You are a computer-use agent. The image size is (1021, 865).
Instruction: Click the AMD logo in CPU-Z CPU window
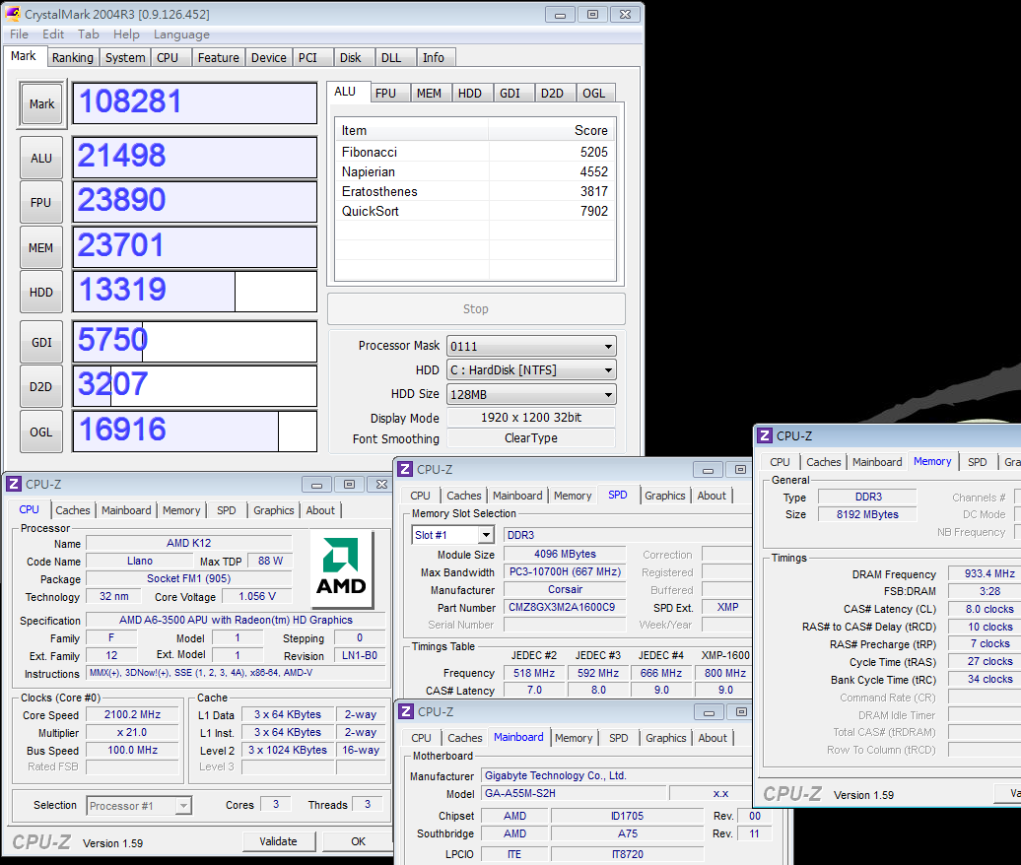tap(341, 568)
